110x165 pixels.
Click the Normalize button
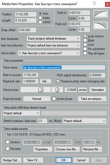[98, 90]
